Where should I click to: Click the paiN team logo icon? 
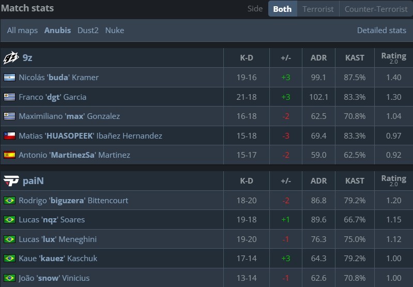(x=11, y=180)
